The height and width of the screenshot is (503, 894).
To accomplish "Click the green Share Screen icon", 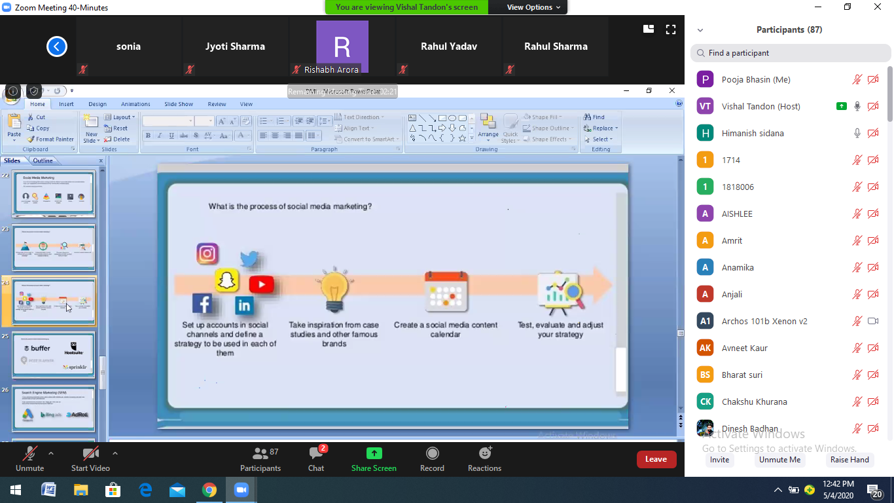I will coord(374,453).
